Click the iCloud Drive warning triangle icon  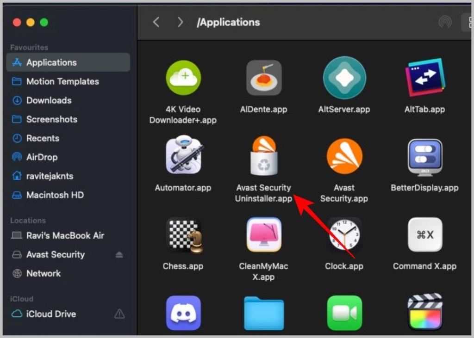click(119, 314)
